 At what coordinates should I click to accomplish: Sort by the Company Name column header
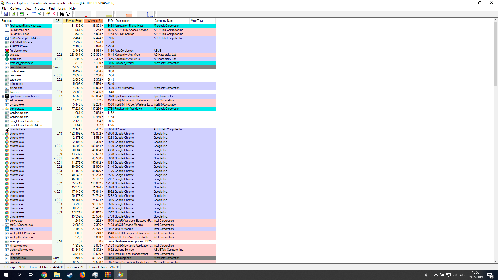pyautogui.click(x=171, y=21)
